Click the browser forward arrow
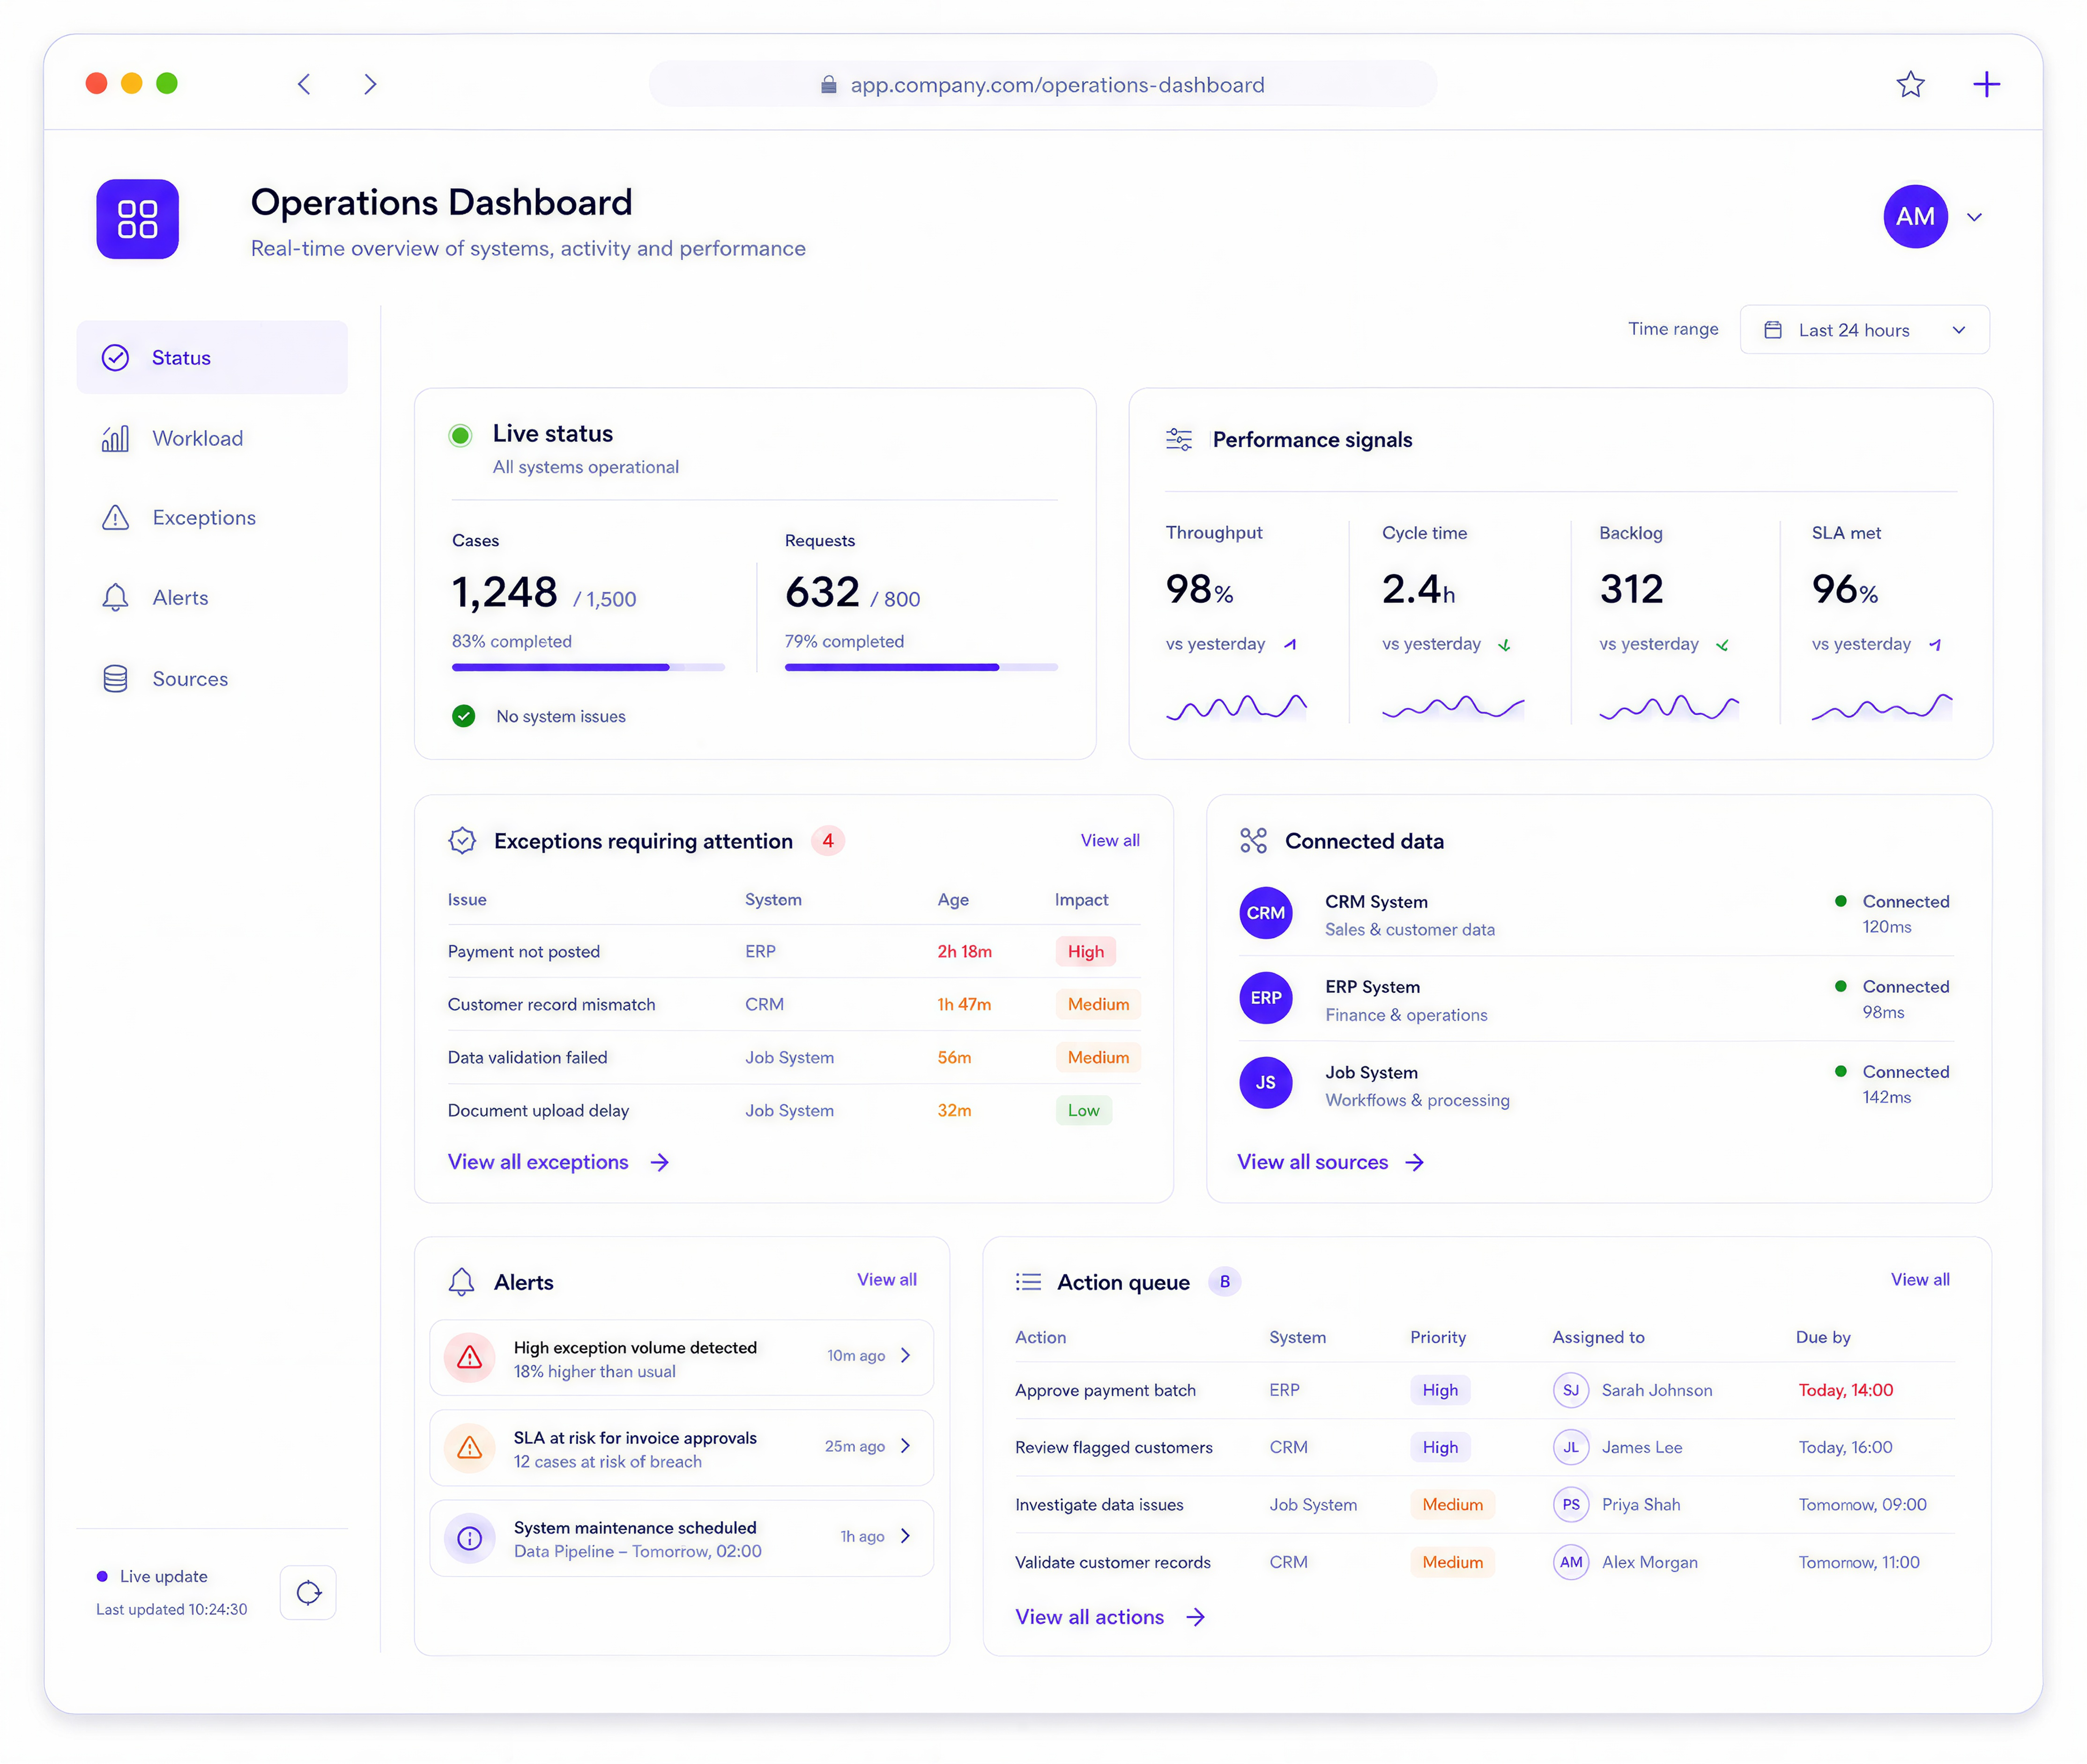 370,84
